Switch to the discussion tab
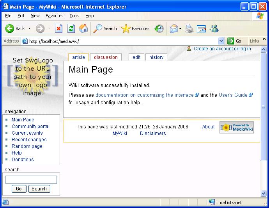Image resolution: width=269 pixels, height=208 pixels. [106, 57]
